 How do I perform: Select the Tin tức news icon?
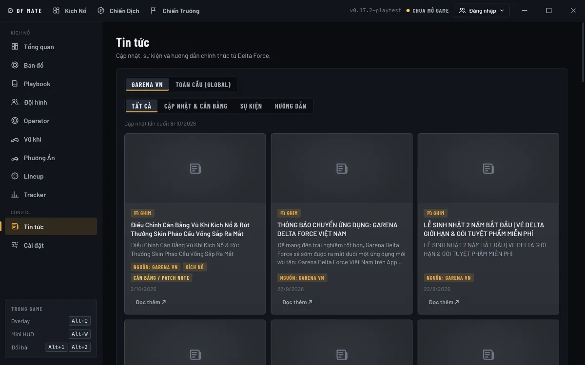point(15,227)
